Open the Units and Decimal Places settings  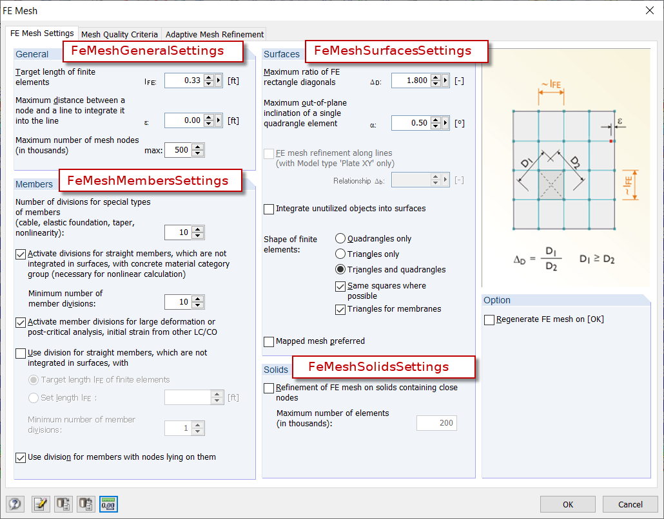(x=108, y=504)
